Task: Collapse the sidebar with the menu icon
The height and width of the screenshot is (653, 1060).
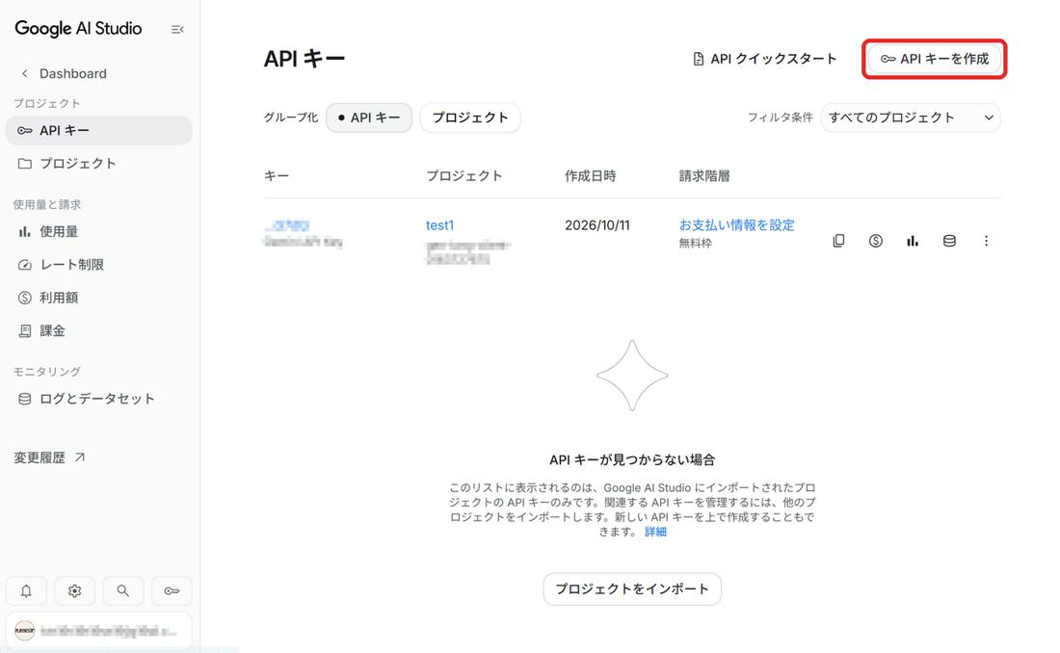Action: tap(177, 29)
